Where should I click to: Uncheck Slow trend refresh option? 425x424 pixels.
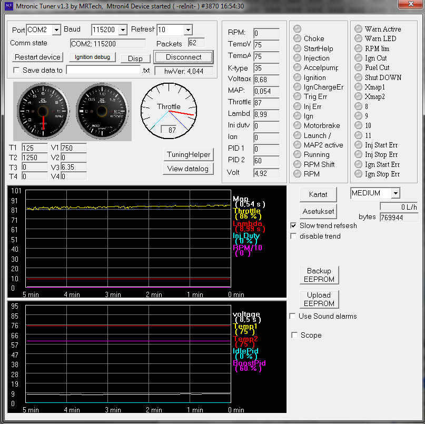tap(293, 225)
